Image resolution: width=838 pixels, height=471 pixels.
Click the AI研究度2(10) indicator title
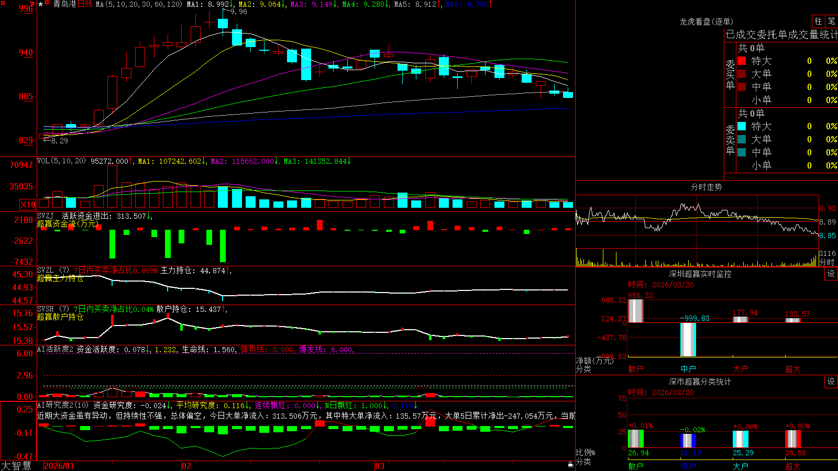pos(63,405)
